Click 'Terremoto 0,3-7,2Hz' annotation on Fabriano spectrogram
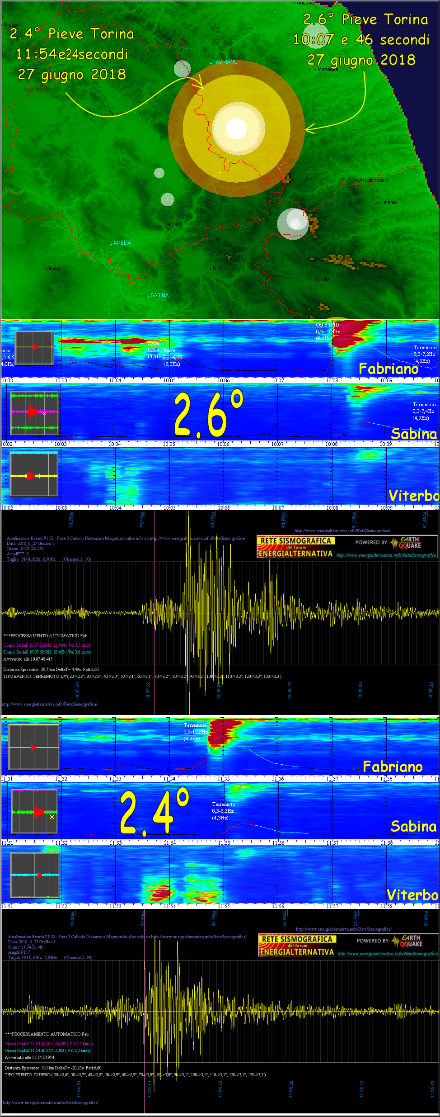Viewport: 440px width, 1117px height. point(425,354)
